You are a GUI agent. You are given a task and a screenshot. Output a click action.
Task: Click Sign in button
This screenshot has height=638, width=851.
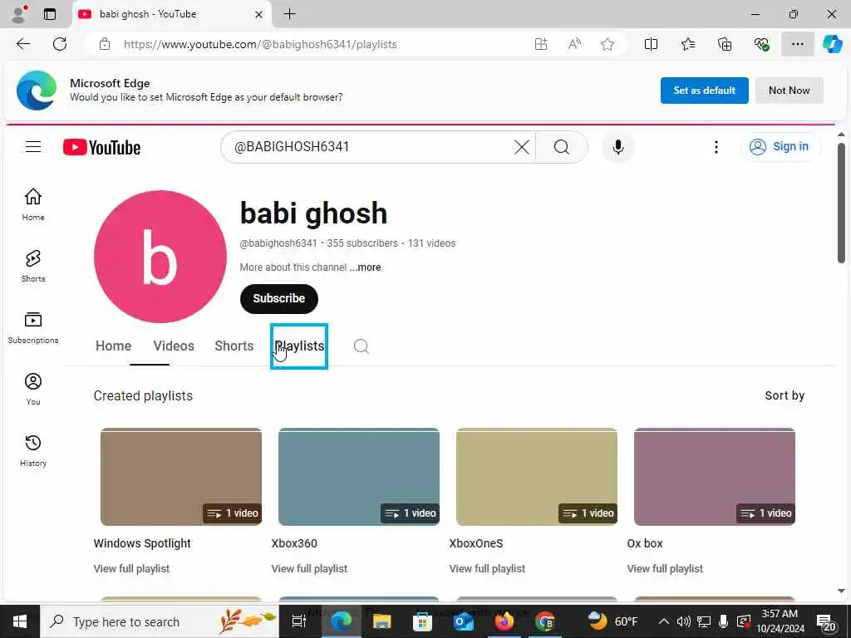780,146
